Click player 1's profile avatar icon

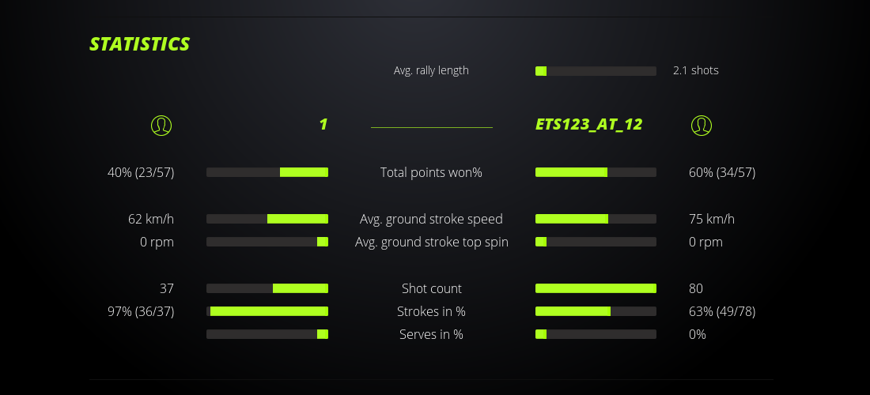[161, 125]
